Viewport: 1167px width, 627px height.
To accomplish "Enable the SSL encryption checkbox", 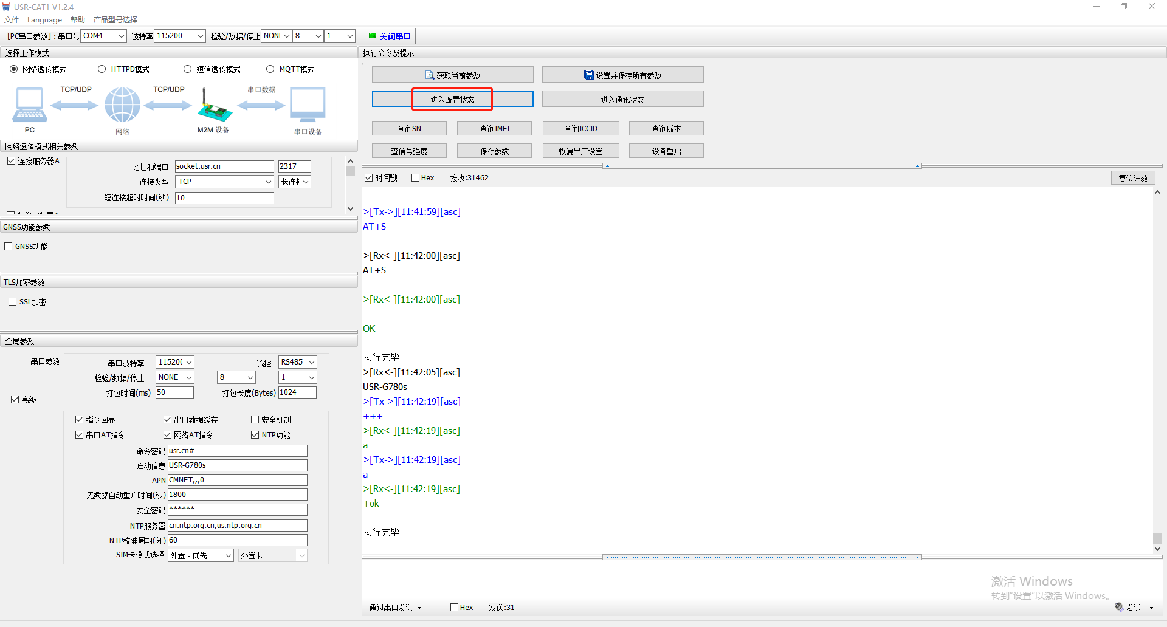I will pyautogui.click(x=12, y=302).
